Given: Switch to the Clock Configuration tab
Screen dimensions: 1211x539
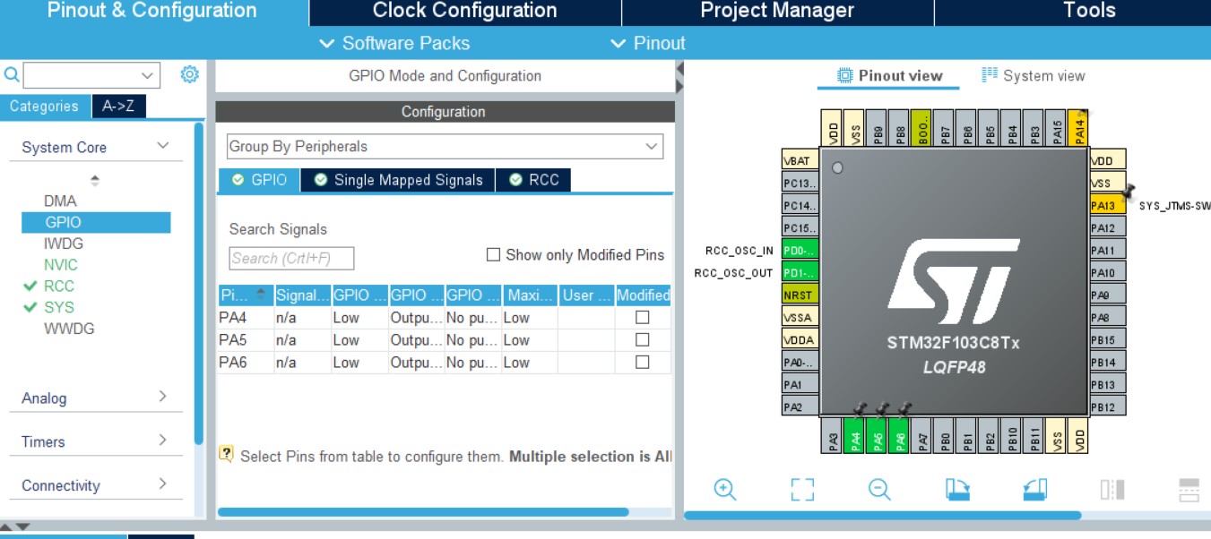Looking at the screenshot, I should (463, 11).
